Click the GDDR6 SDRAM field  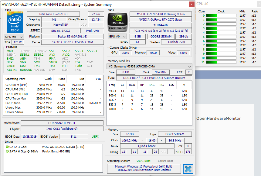[161, 37]
